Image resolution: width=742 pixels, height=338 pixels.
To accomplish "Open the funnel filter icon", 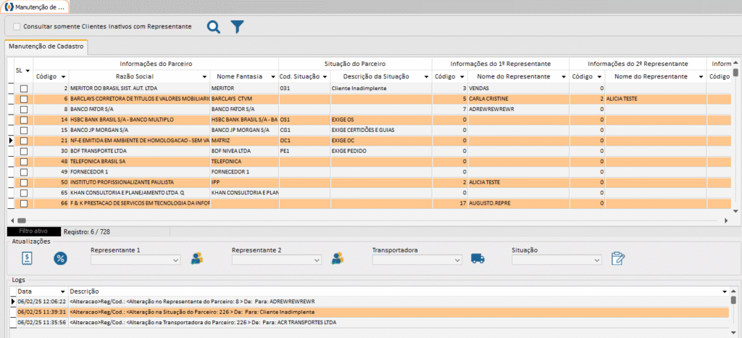I will point(237,27).
